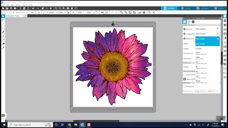The height and width of the screenshot is (128, 228).
Task: Click the line thickness input field
Action: point(33,12)
